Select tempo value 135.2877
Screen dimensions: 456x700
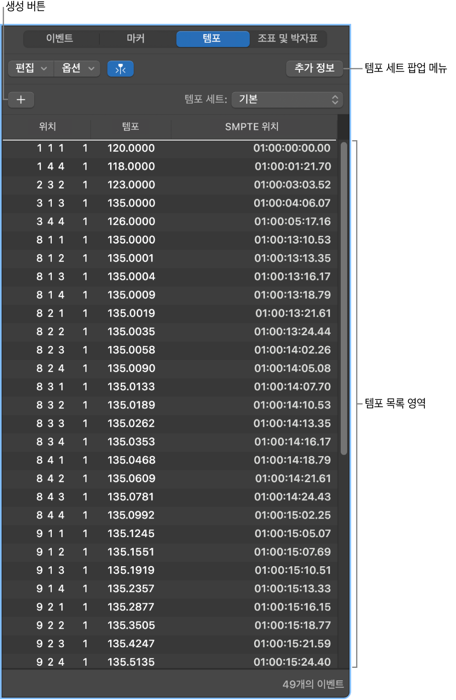click(131, 607)
